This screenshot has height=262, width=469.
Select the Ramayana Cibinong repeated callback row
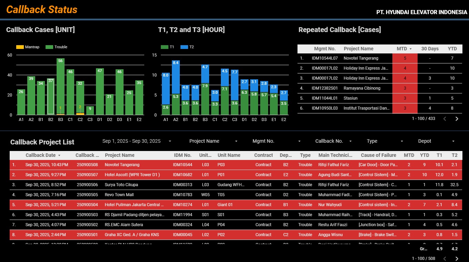pos(362,88)
